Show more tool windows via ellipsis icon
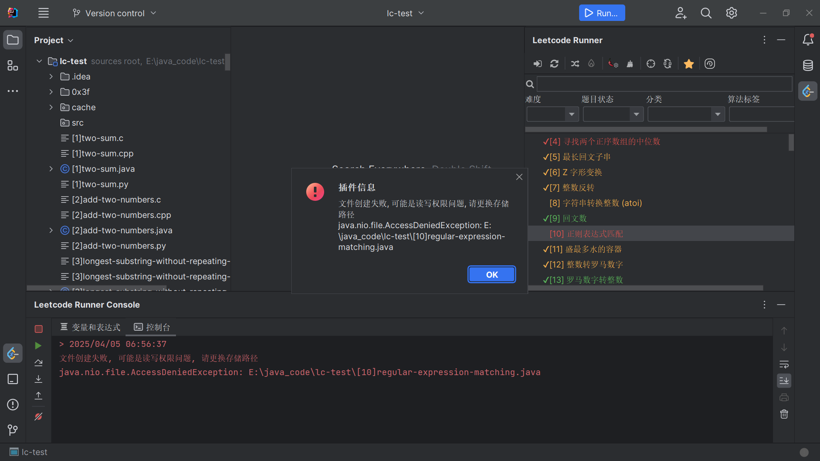This screenshot has width=820, height=461. pyautogui.click(x=13, y=91)
